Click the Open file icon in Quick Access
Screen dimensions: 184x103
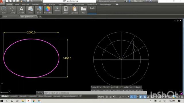(11, 1)
